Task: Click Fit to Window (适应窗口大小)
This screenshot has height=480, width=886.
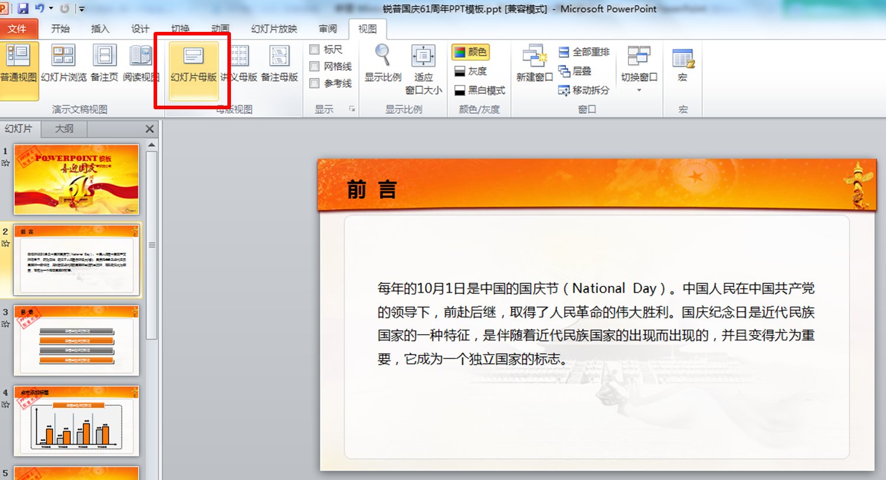Action: (423, 70)
